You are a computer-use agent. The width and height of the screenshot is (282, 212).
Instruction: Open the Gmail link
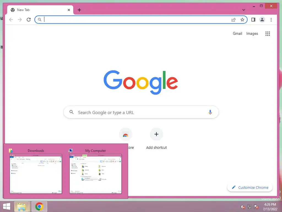click(237, 33)
